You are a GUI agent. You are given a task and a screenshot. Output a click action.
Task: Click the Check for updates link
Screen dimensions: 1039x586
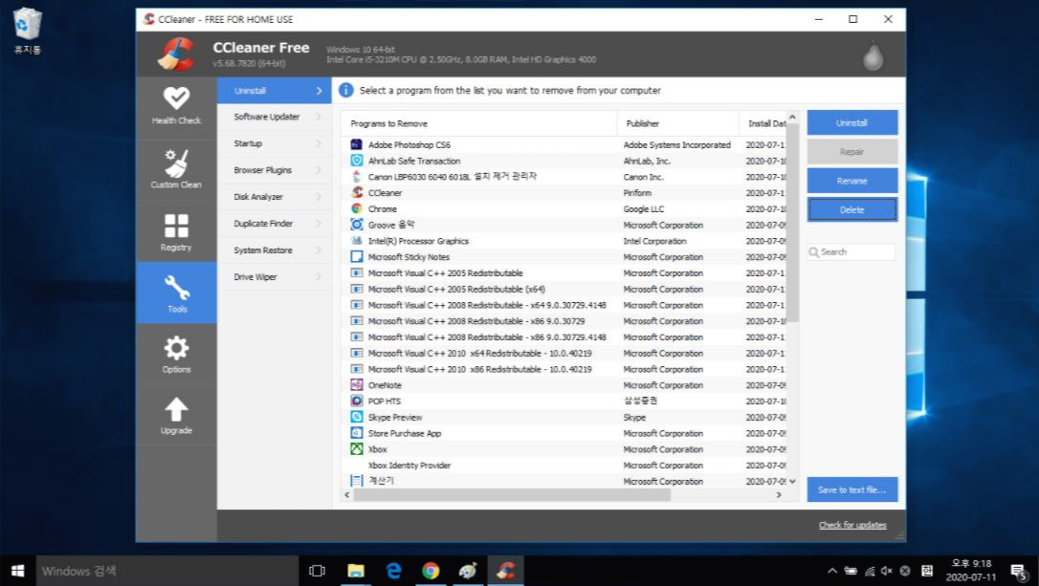pos(852,525)
